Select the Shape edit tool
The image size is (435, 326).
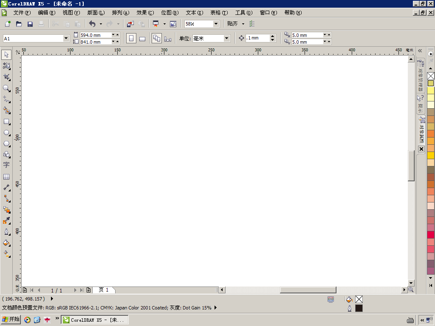click(6, 66)
